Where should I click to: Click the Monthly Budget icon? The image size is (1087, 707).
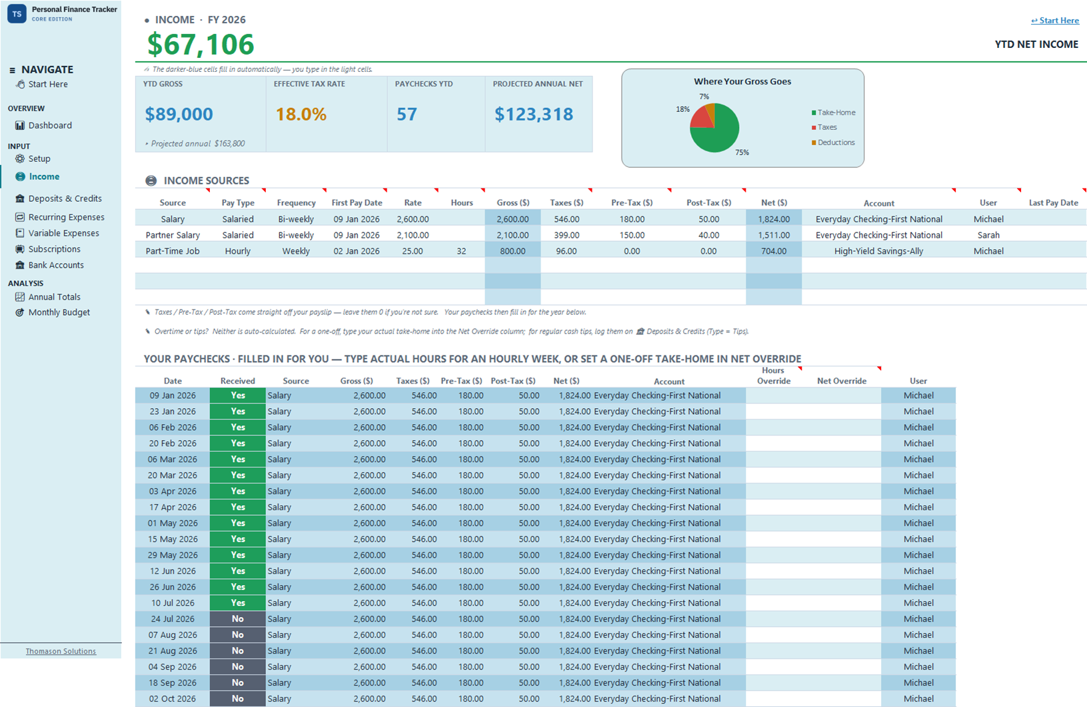[x=20, y=312]
